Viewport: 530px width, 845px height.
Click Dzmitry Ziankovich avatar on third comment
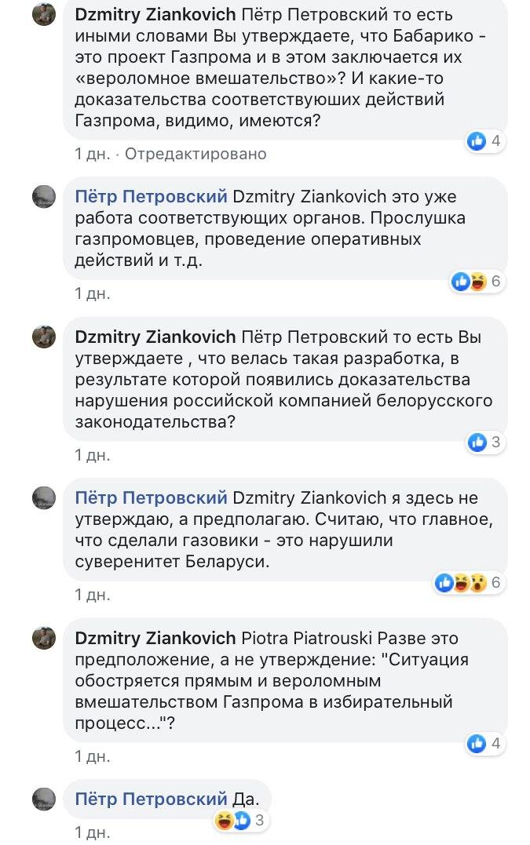click(x=44, y=337)
